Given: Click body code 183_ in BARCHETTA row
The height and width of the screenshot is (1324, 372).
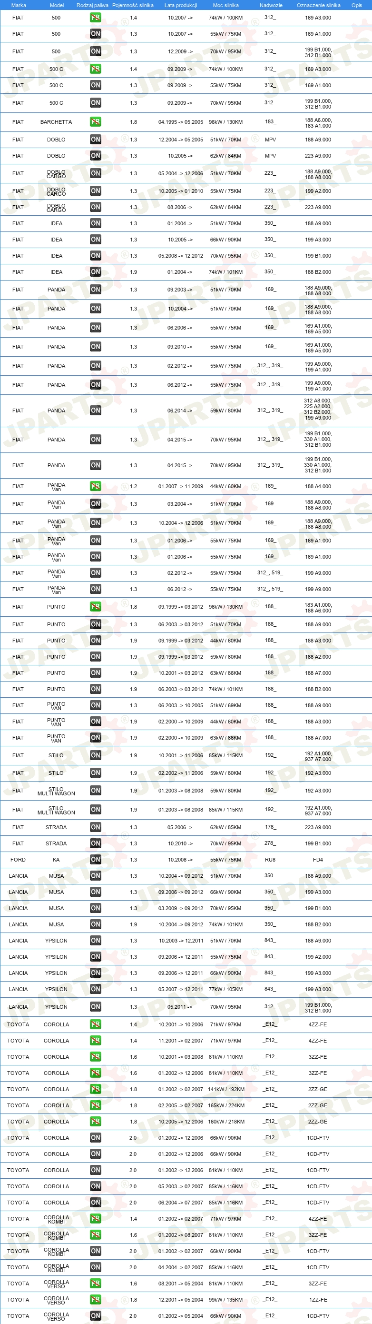Looking at the screenshot, I should coord(270,122).
